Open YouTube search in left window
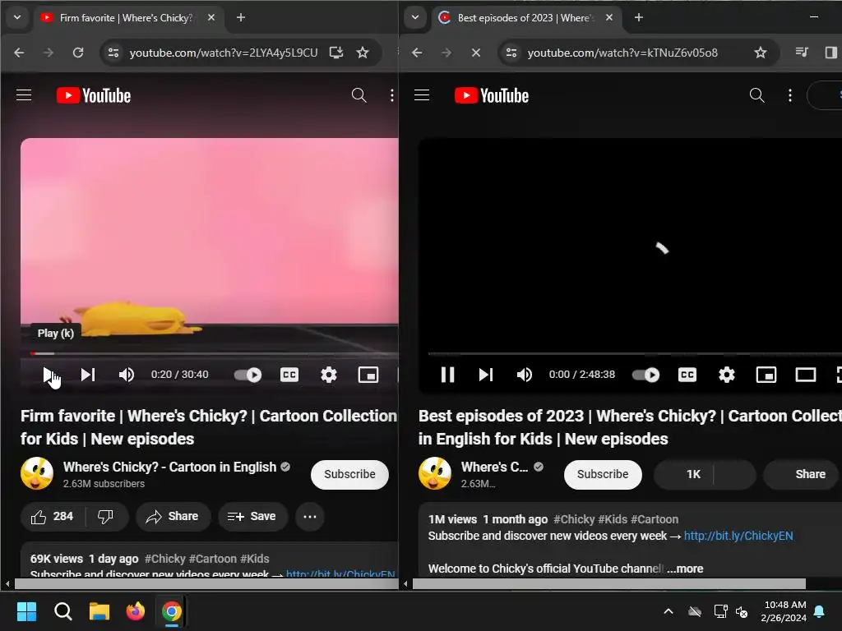Viewport: 842px width, 631px height. (359, 95)
